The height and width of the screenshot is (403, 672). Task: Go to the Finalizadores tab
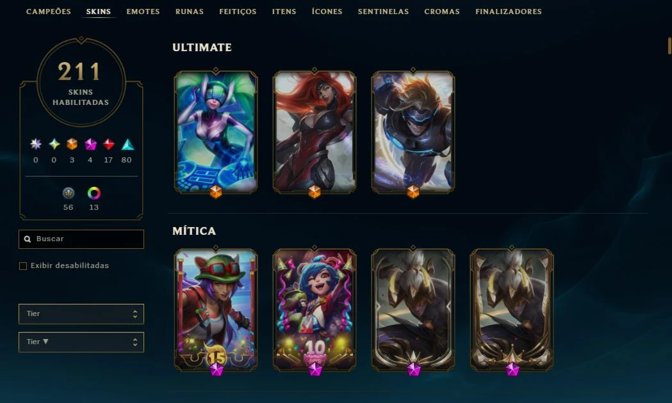pos(508,12)
